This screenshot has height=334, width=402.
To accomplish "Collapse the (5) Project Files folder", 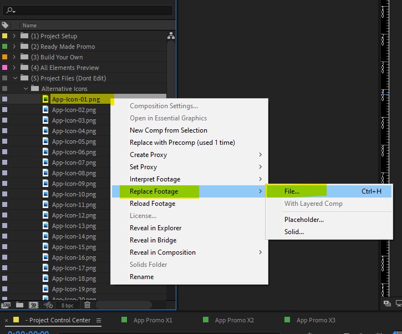I will click(14, 78).
